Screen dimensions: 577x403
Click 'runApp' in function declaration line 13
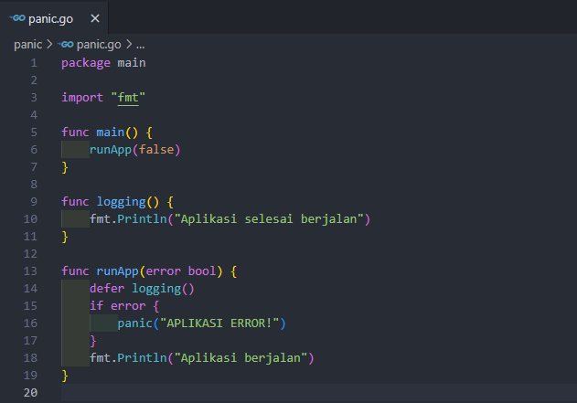tap(117, 271)
